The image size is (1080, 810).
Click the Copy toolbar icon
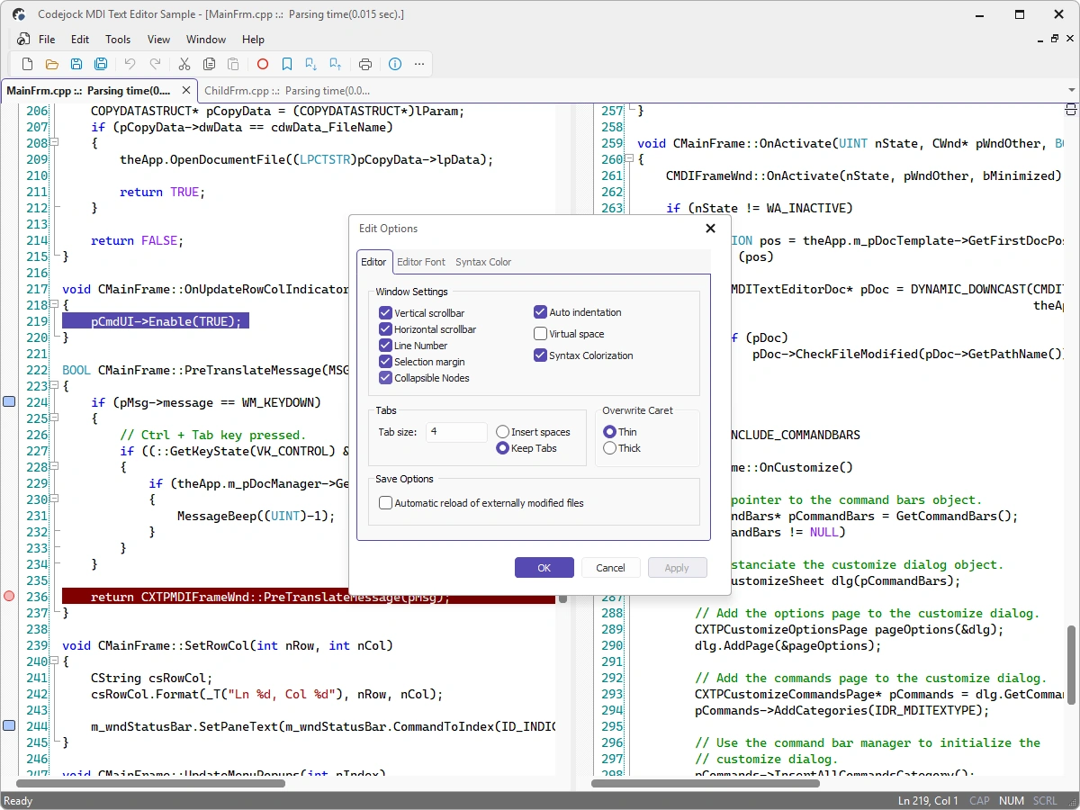(209, 64)
